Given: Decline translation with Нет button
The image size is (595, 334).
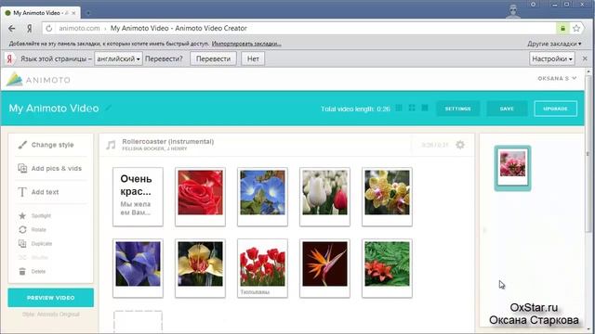Looking at the screenshot, I should tap(253, 58).
